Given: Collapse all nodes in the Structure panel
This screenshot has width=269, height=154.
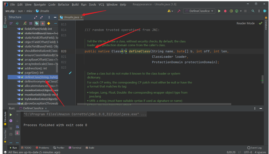Looking at the screenshot, I should tap(42, 17).
